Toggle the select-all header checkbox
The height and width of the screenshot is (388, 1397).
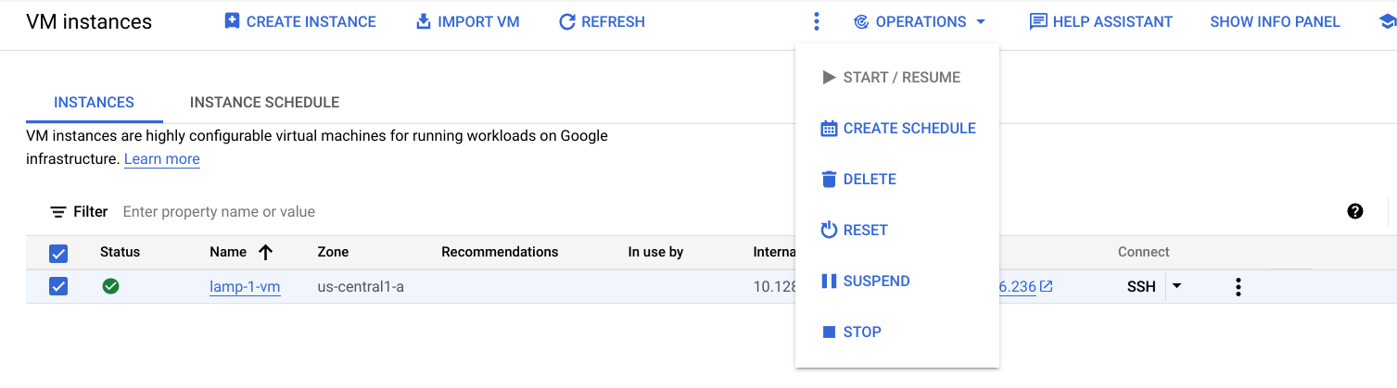click(58, 253)
